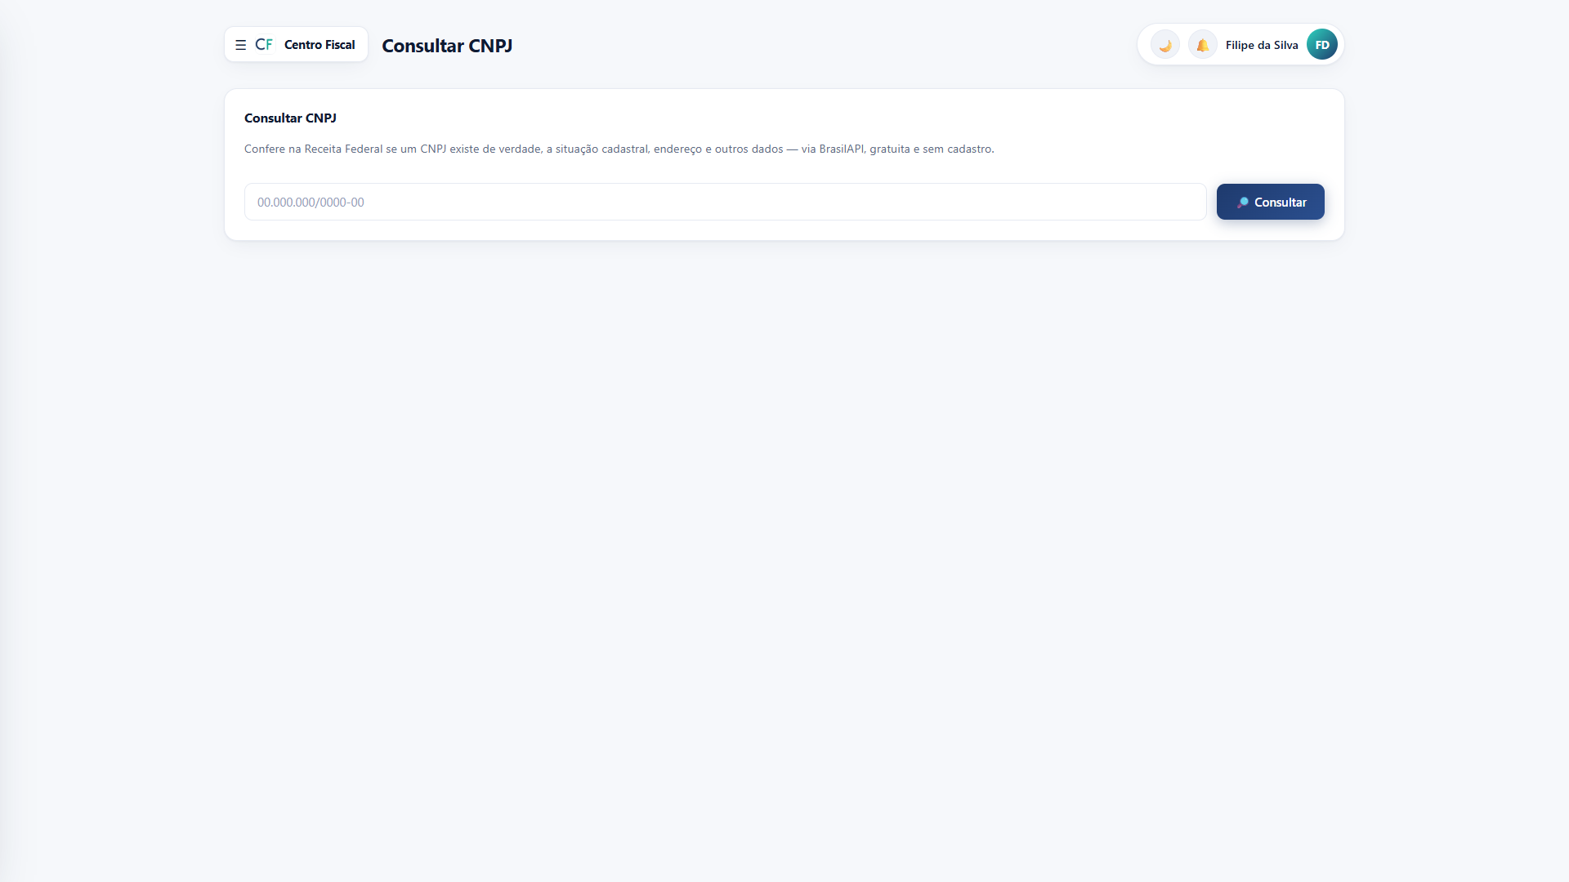1569x882 pixels.
Task: Open the hamburger menu icon
Action: coord(240,45)
